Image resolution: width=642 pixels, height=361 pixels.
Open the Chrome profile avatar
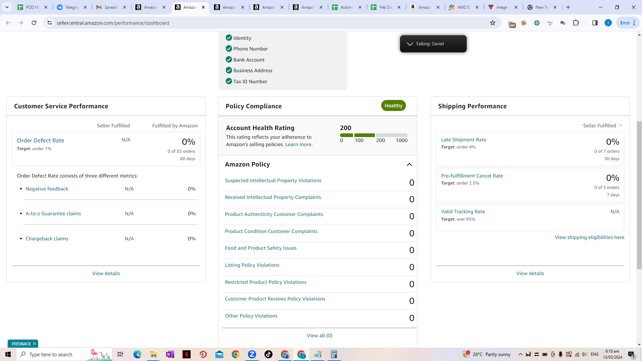608,23
